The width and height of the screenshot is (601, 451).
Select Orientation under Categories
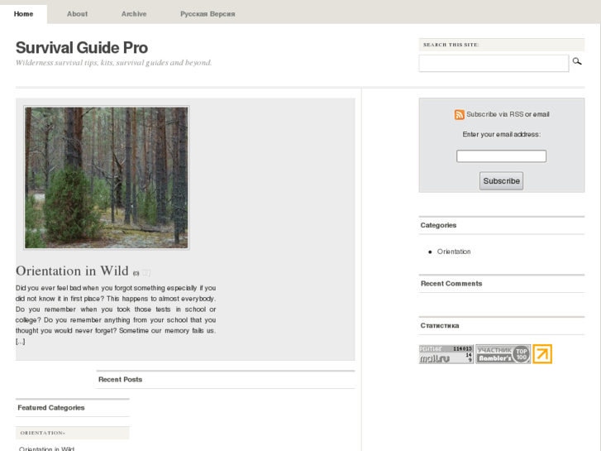click(454, 252)
